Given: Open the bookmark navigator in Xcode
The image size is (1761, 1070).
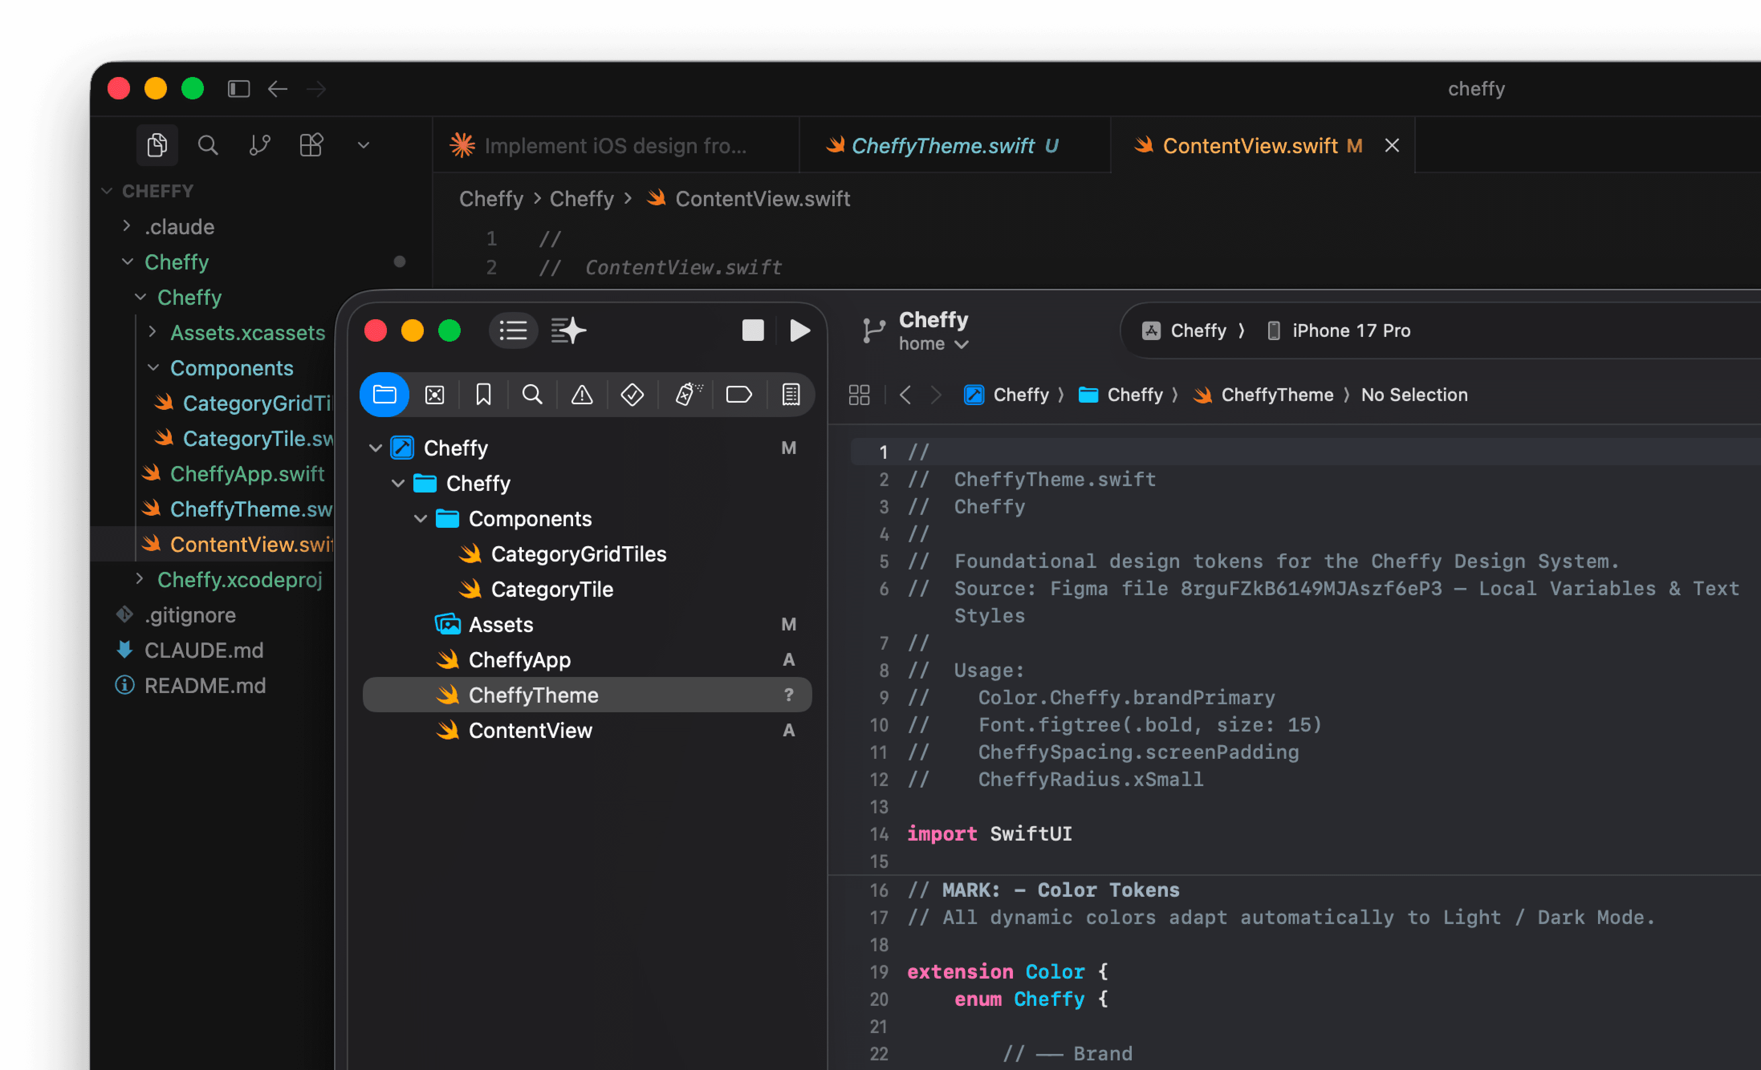Looking at the screenshot, I should (x=483, y=394).
